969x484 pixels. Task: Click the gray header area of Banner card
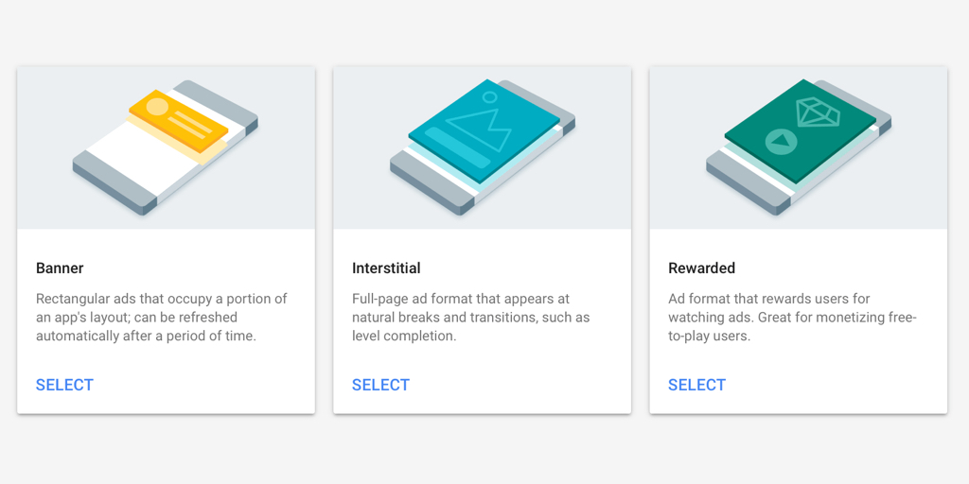tap(167, 147)
